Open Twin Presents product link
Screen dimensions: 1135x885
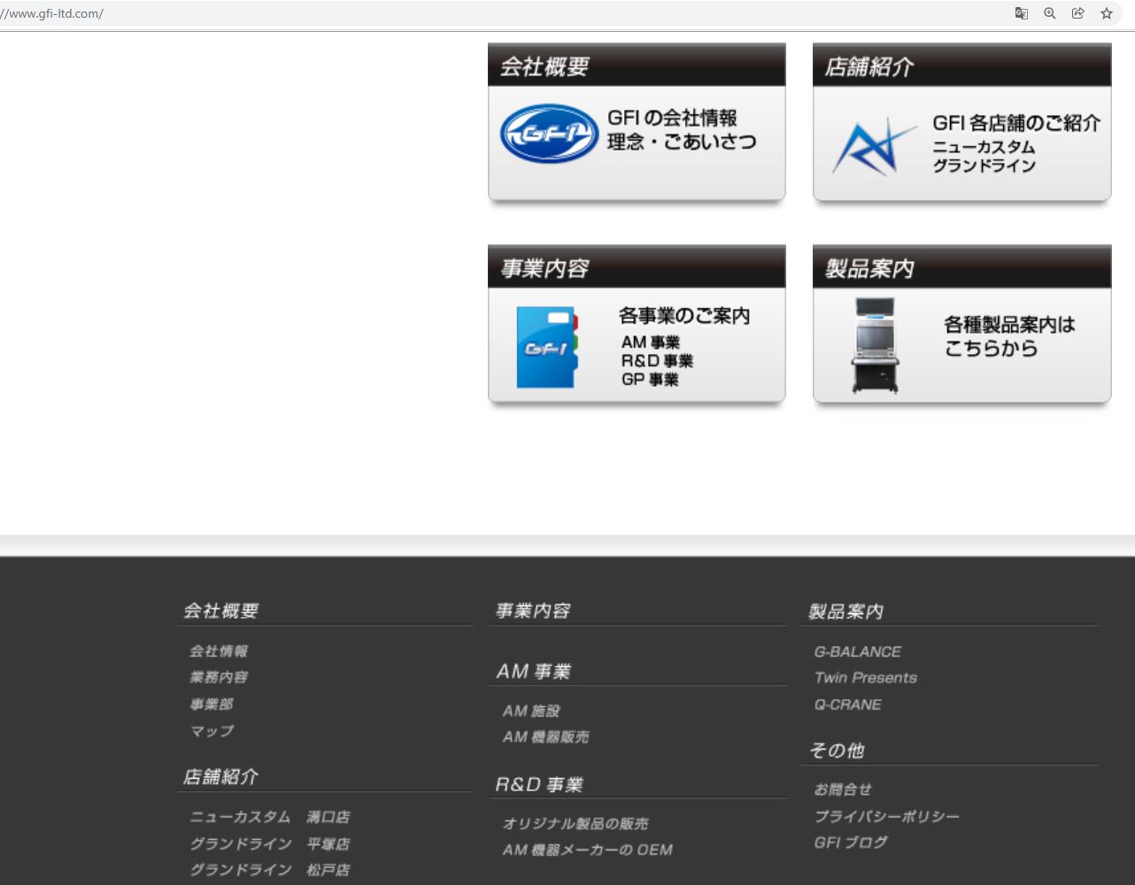[x=865, y=678]
